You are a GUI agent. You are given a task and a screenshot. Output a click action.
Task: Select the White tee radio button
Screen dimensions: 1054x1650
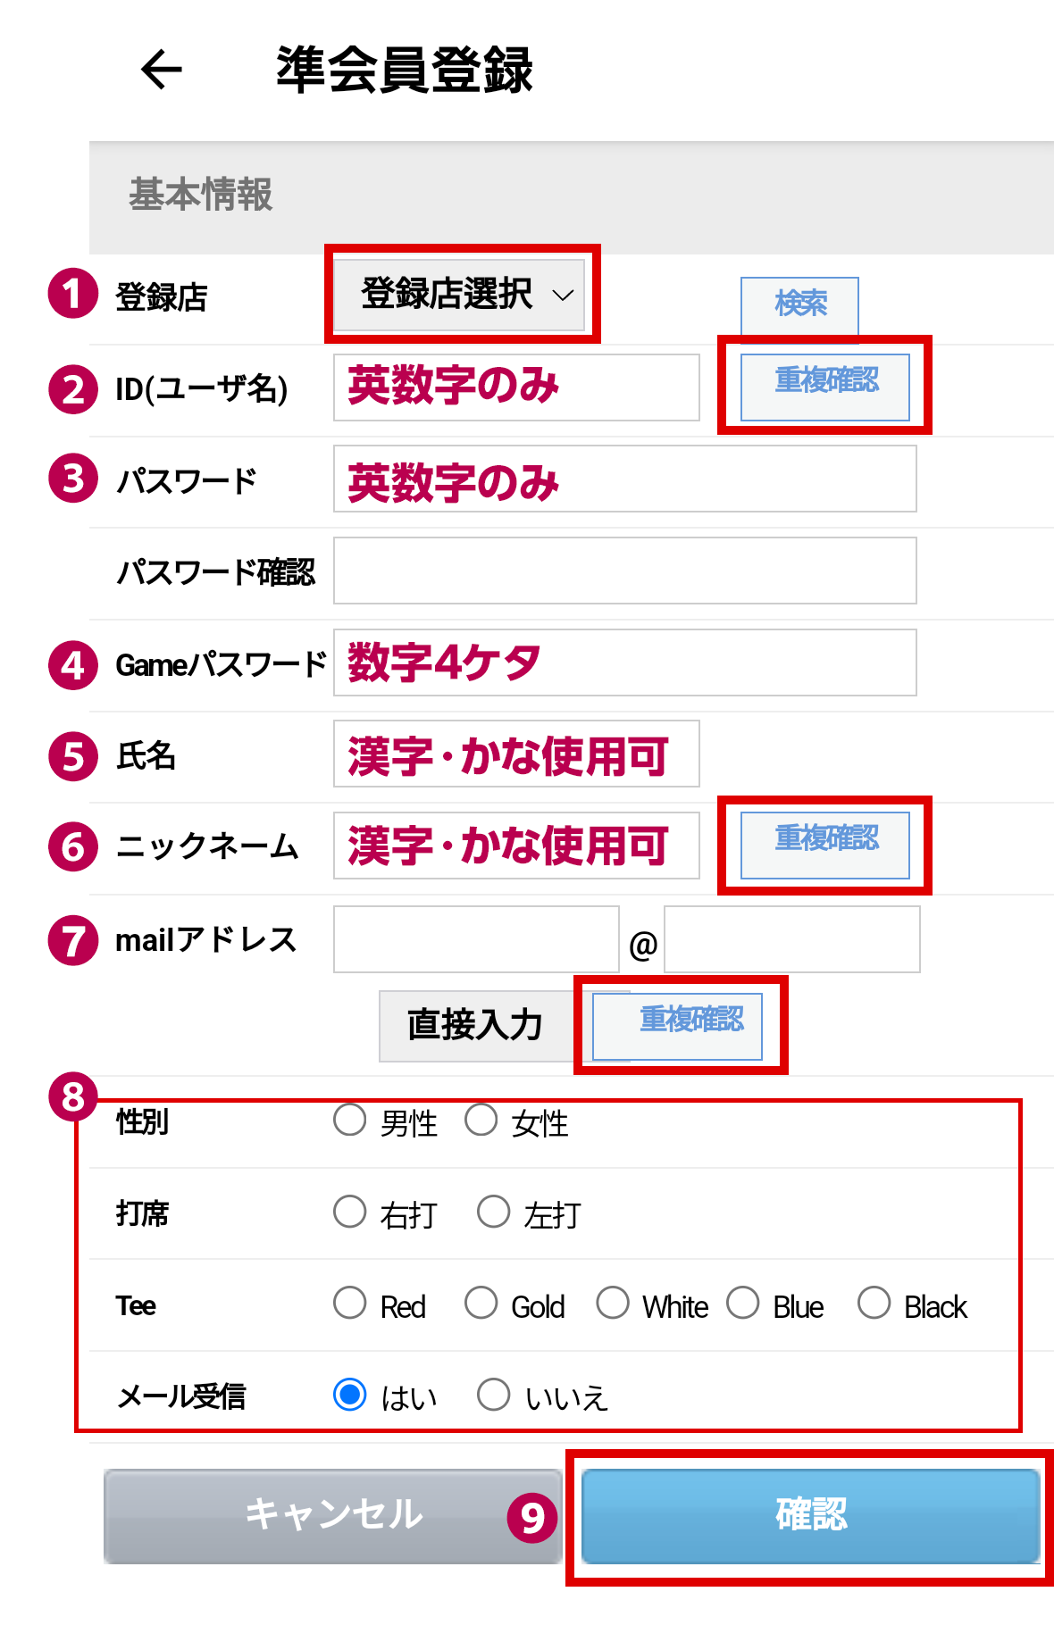[x=613, y=1303]
